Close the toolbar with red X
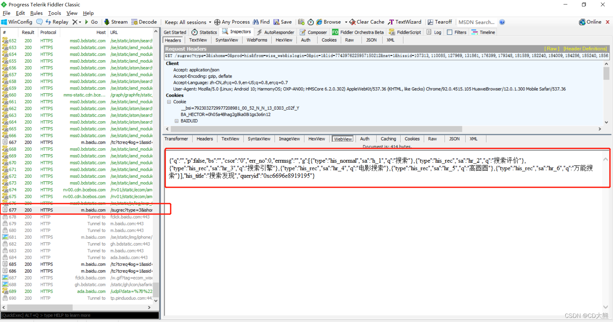This screenshot has width=613, height=322. [608, 22]
